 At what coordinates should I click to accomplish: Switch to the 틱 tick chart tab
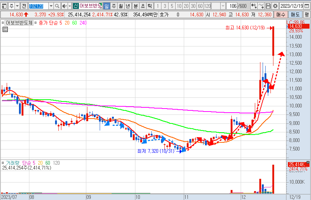point(150,6)
